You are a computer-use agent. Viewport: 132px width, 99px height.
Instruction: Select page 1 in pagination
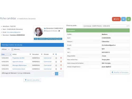click(56, 74)
